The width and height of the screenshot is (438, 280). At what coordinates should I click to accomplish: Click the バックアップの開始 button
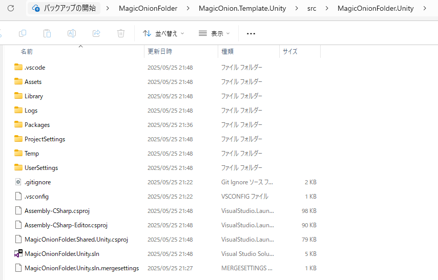pos(64,8)
